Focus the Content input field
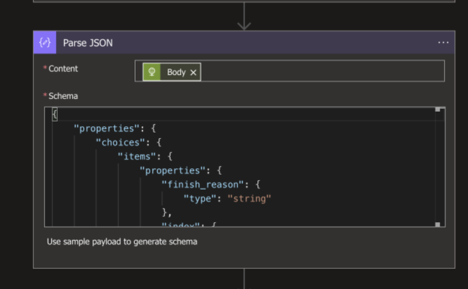The width and height of the screenshot is (468, 289). (x=289, y=71)
